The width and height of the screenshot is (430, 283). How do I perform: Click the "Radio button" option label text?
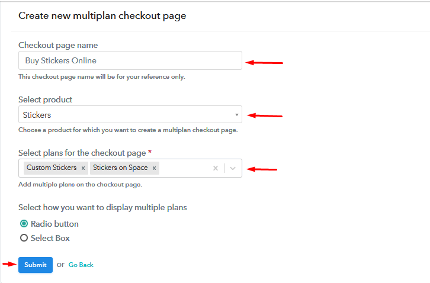[54, 224]
